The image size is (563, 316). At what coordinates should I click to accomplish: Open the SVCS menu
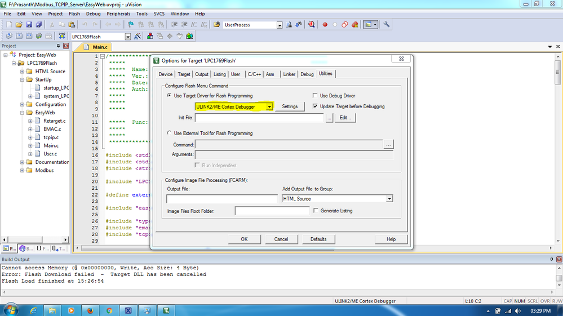159,14
